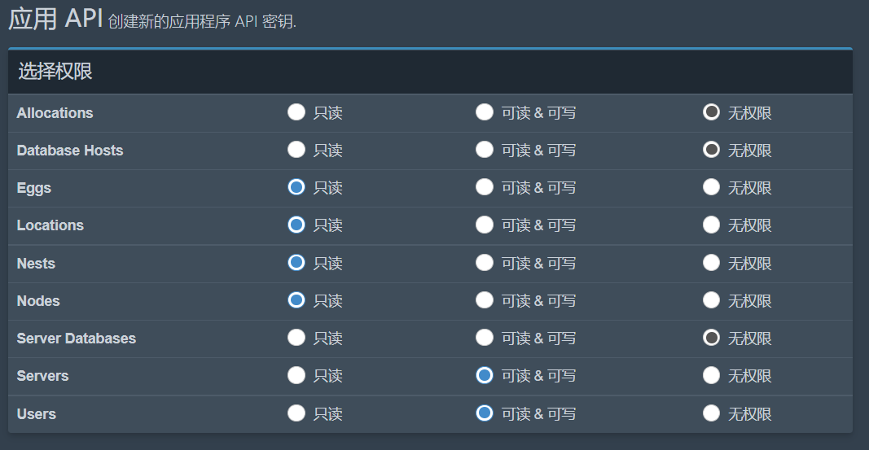Choose 只读 radio for Locations
The image size is (869, 450).
[x=296, y=225]
